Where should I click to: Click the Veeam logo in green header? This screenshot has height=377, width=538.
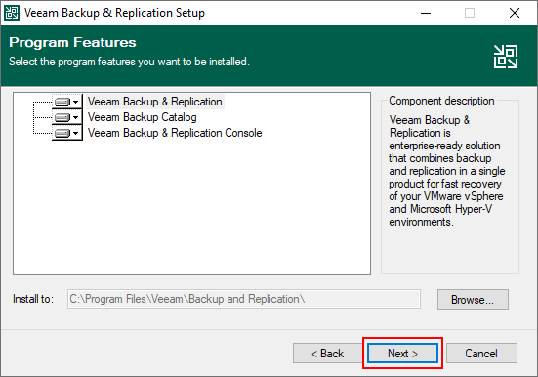(x=506, y=57)
